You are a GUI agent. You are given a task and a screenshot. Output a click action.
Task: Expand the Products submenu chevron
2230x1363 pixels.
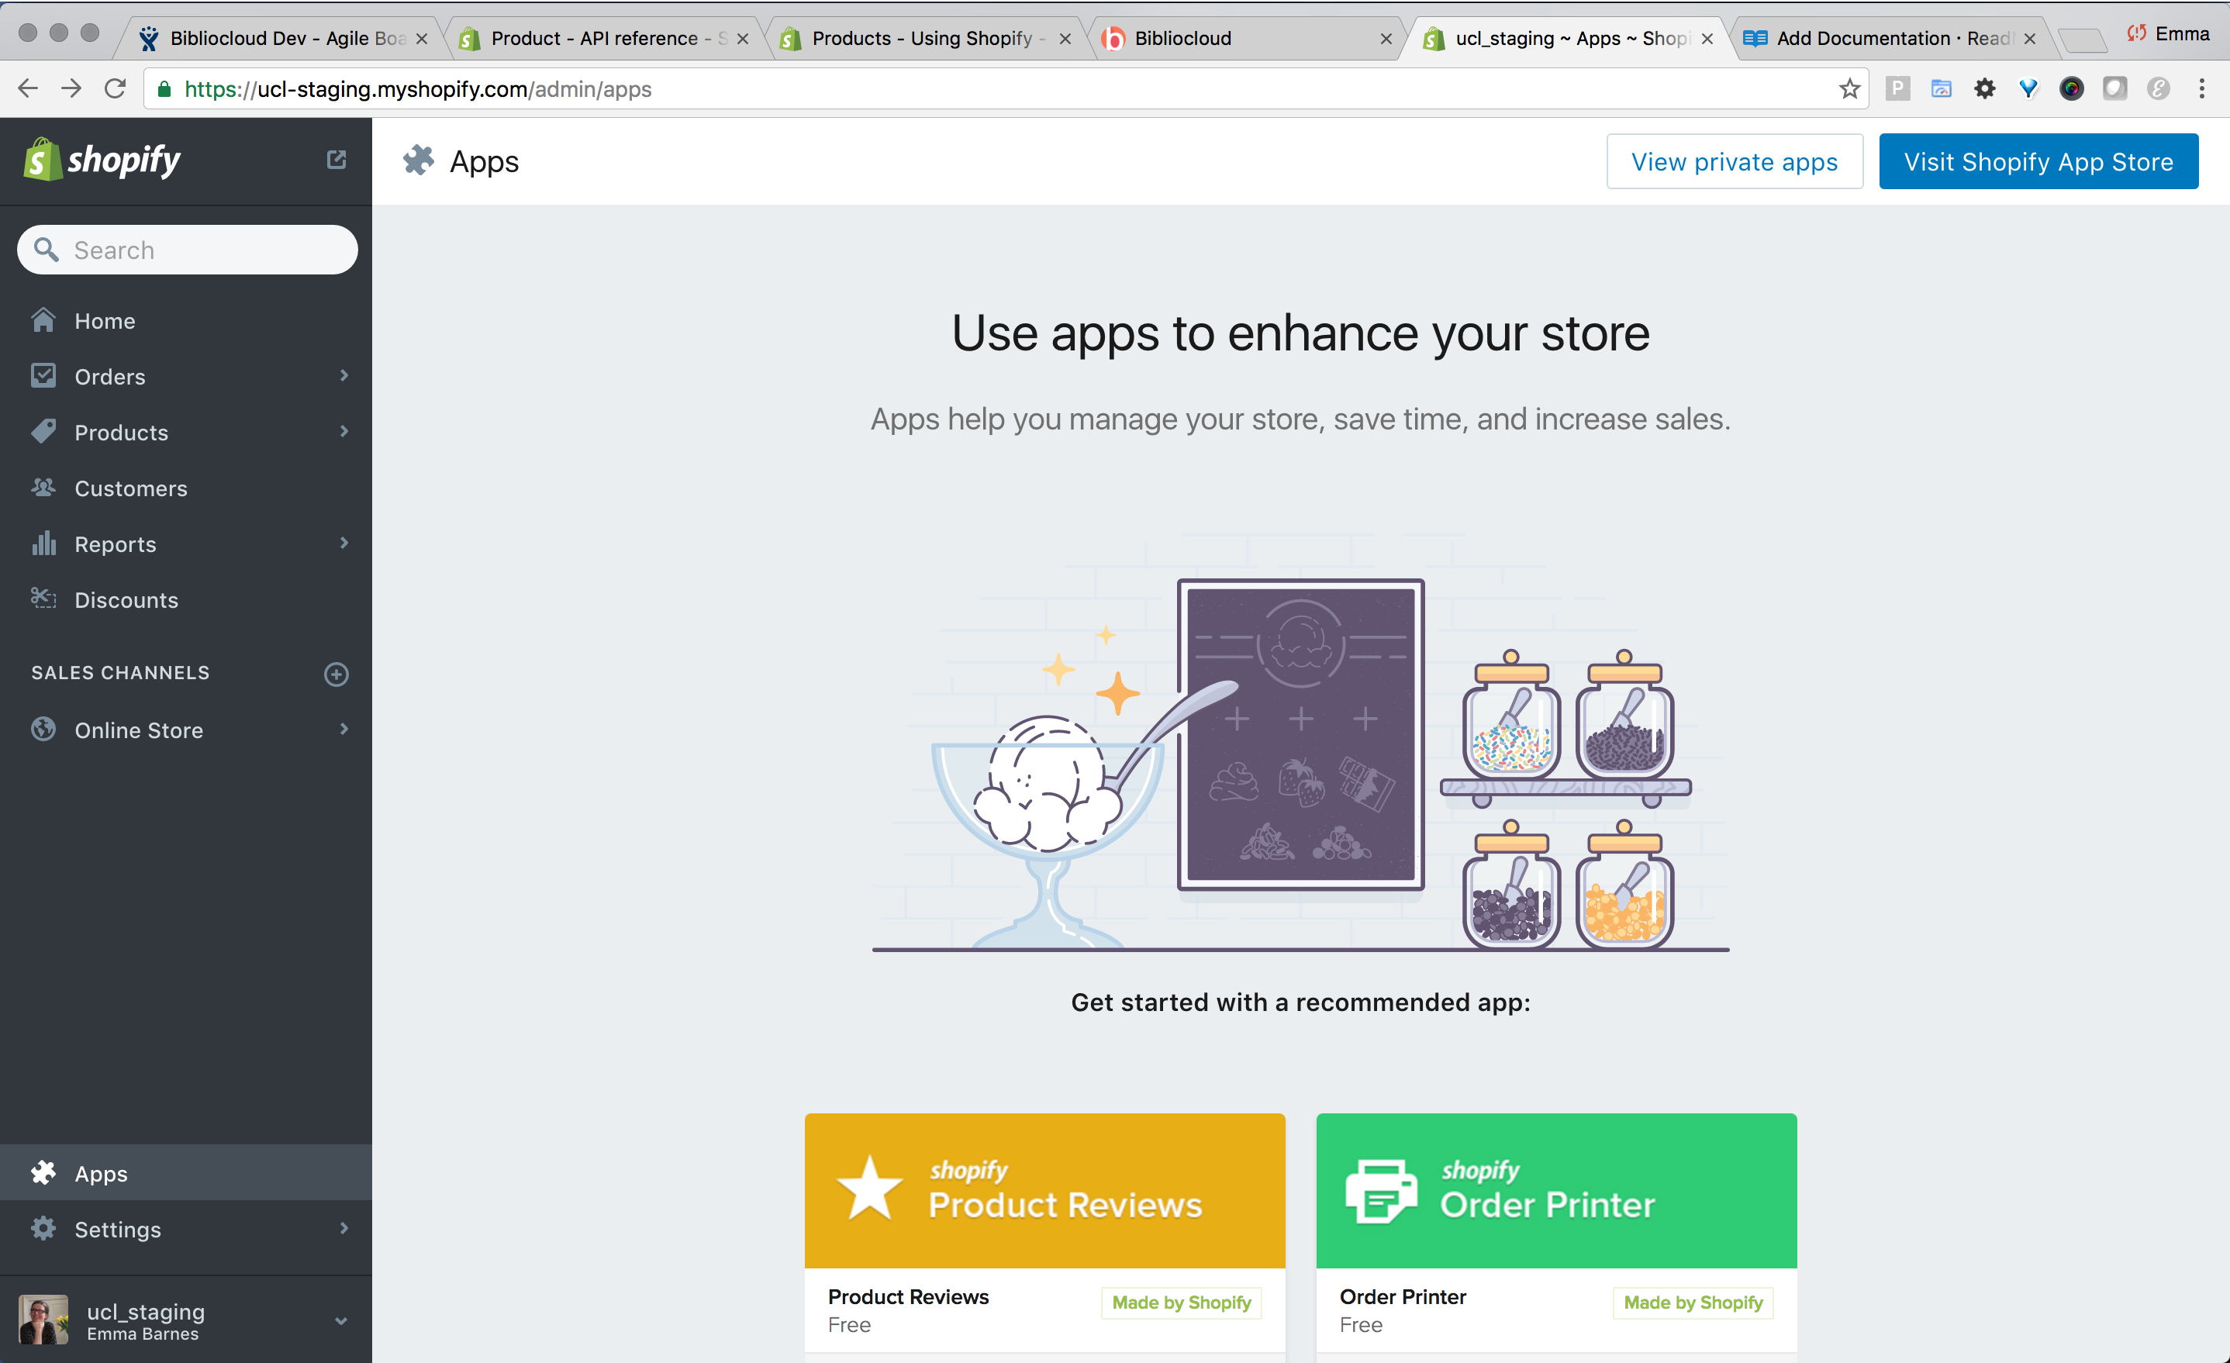click(344, 432)
